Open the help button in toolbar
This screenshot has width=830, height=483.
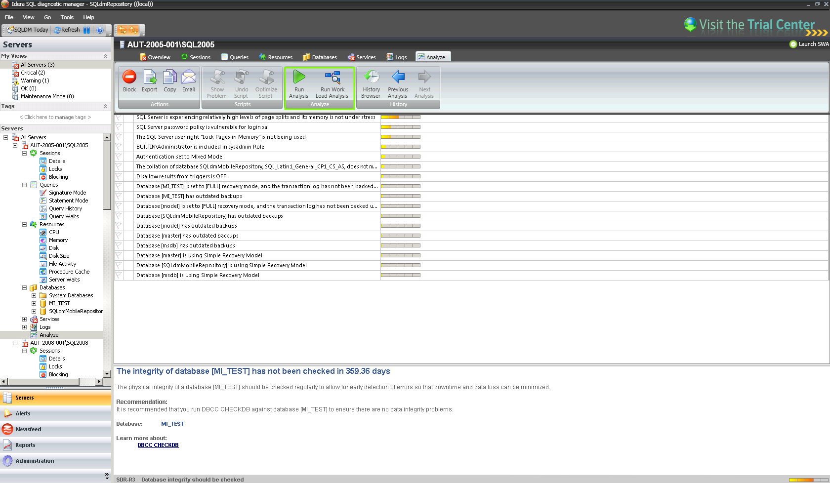pyautogui.click(x=100, y=30)
